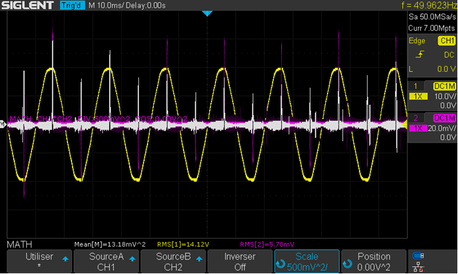The image size is (458, 274).
Task: Click the blue arrow on SourceA softkey
Action: [x=132, y=258]
